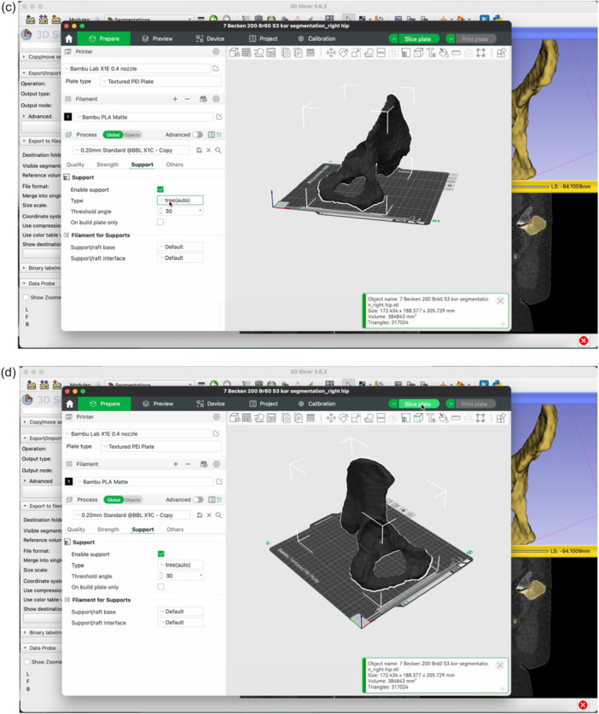Screen dimensions: 599x714
Task: Select the Measure tool in panel (d)
Action: point(456,418)
